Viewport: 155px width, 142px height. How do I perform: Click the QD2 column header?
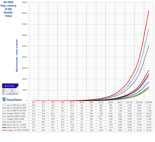(x=43, y=102)
